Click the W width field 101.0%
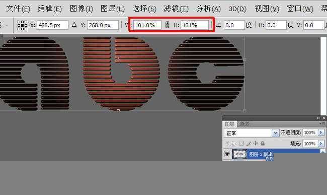The width and height of the screenshot is (327, 195). (x=147, y=25)
